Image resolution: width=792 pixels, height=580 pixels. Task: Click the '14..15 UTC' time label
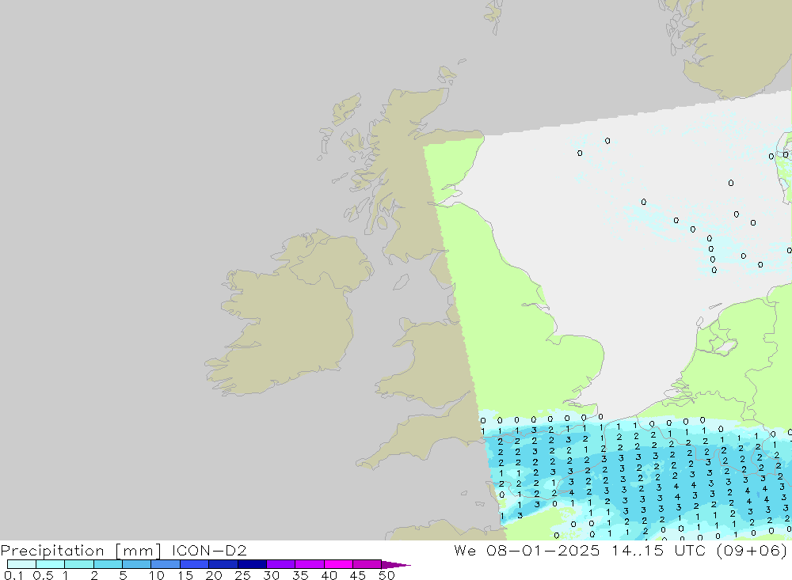click(658, 550)
